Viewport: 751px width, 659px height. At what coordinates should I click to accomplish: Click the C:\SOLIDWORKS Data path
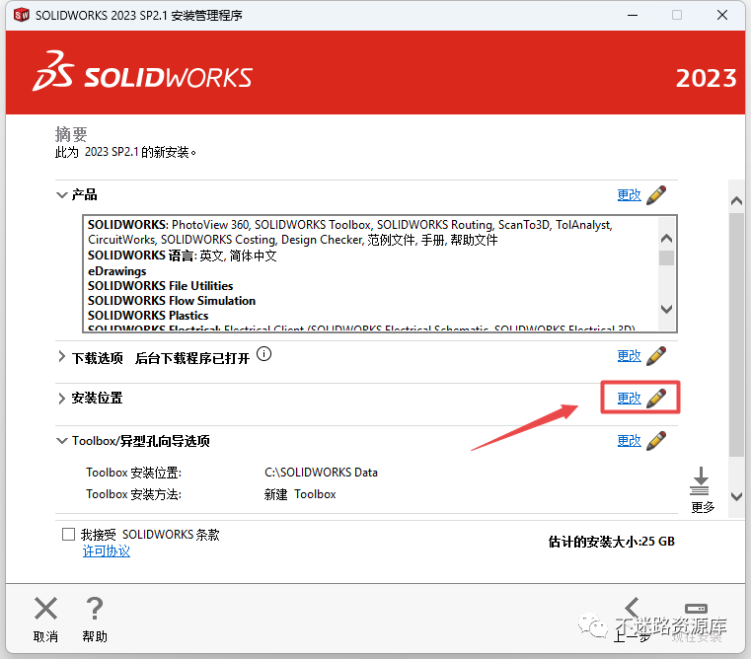(321, 473)
